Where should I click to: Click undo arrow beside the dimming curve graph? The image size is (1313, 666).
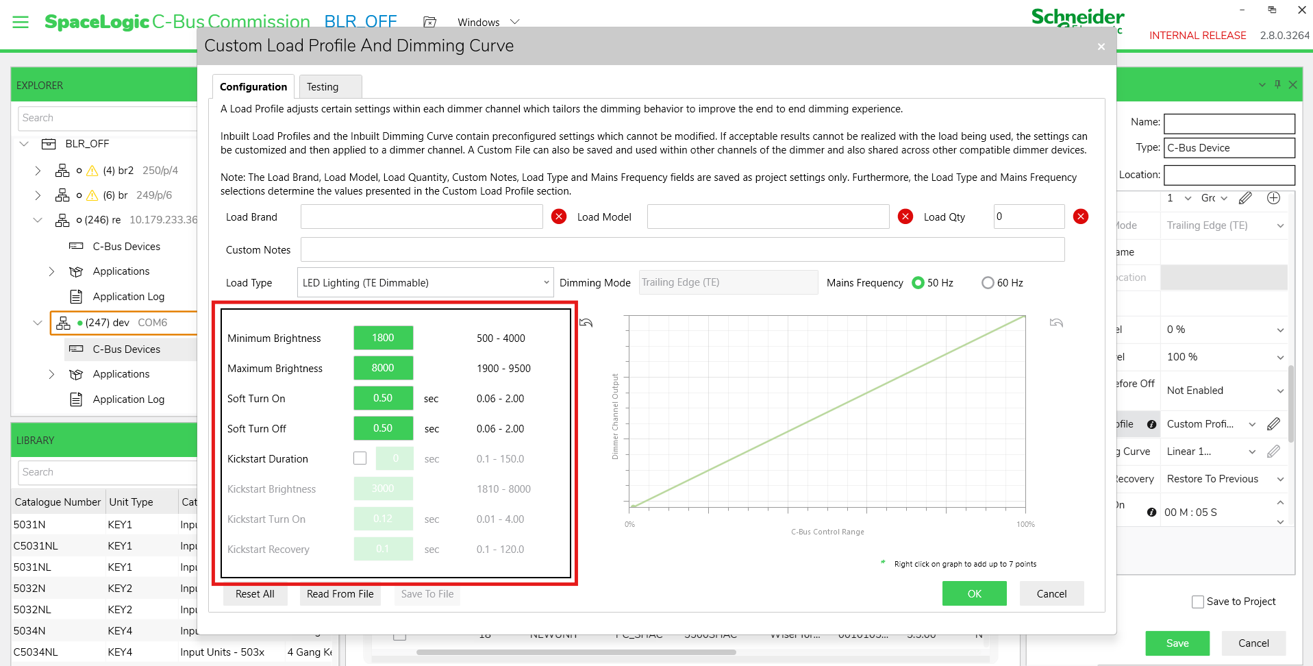tap(1056, 323)
